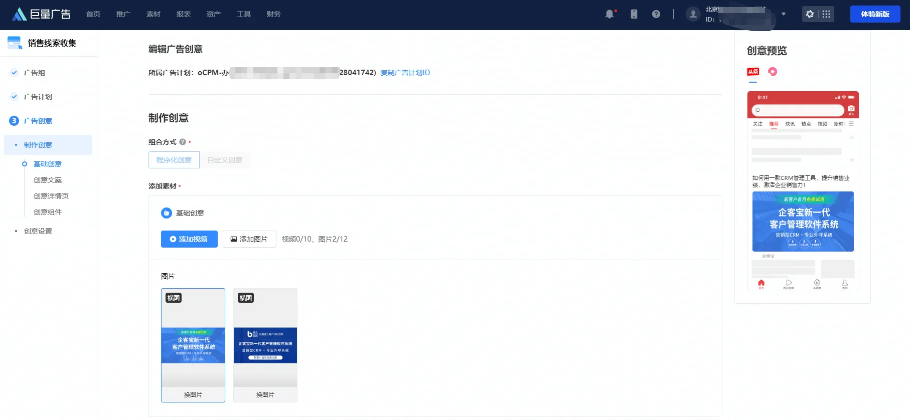Click the 添加图片 button
This screenshot has width=910, height=420.
point(249,239)
